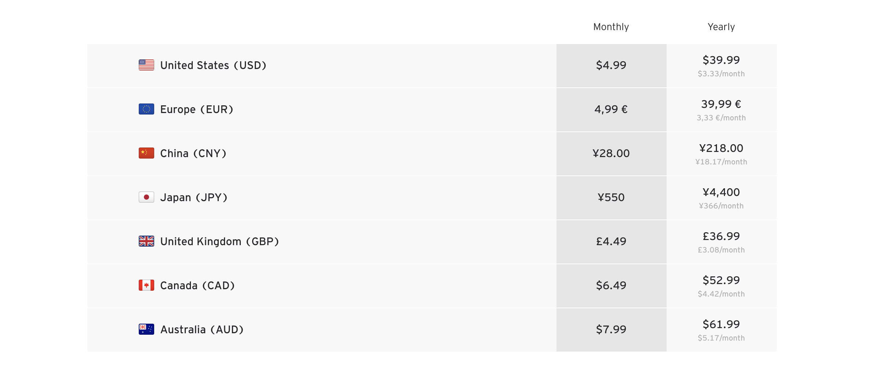Select the 4,99 € monthly price
The height and width of the screenshot is (367, 881).
pyautogui.click(x=611, y=109)
